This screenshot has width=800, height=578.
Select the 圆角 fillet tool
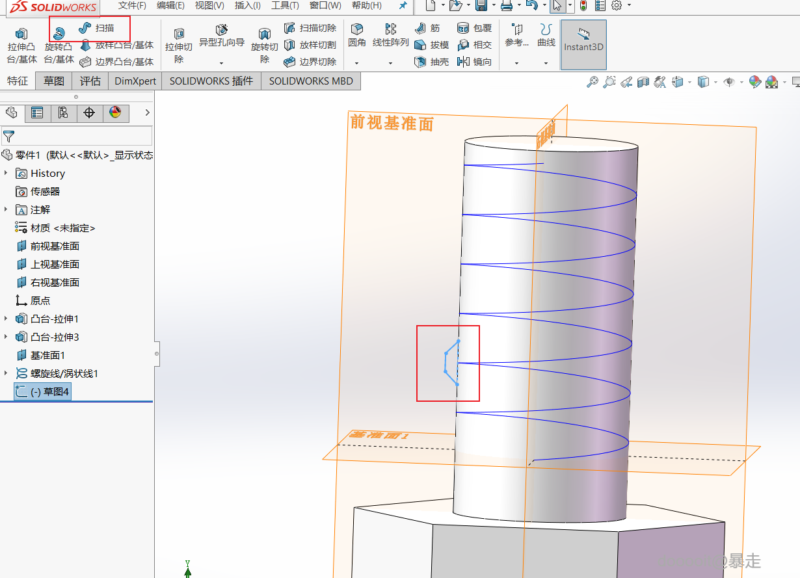[x=356, y=36]
